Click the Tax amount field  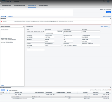(68, 41)
